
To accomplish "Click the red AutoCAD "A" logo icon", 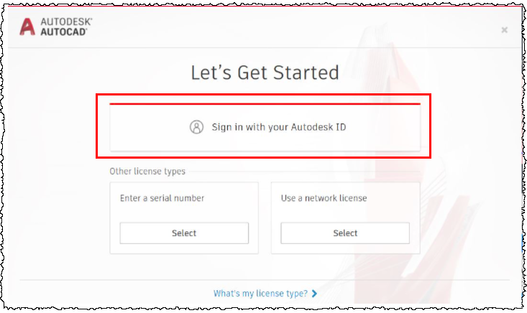I will coord(28,27).
